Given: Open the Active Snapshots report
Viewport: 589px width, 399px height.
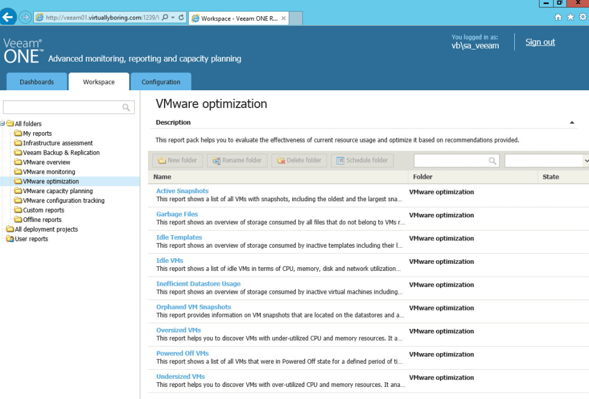Looking at the screenshot, I should pos(182,190).
